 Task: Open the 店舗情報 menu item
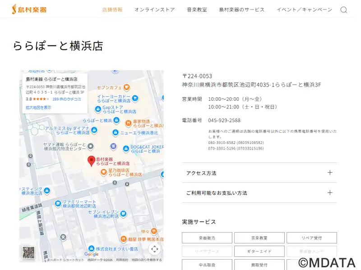click(x=112, y=9)
